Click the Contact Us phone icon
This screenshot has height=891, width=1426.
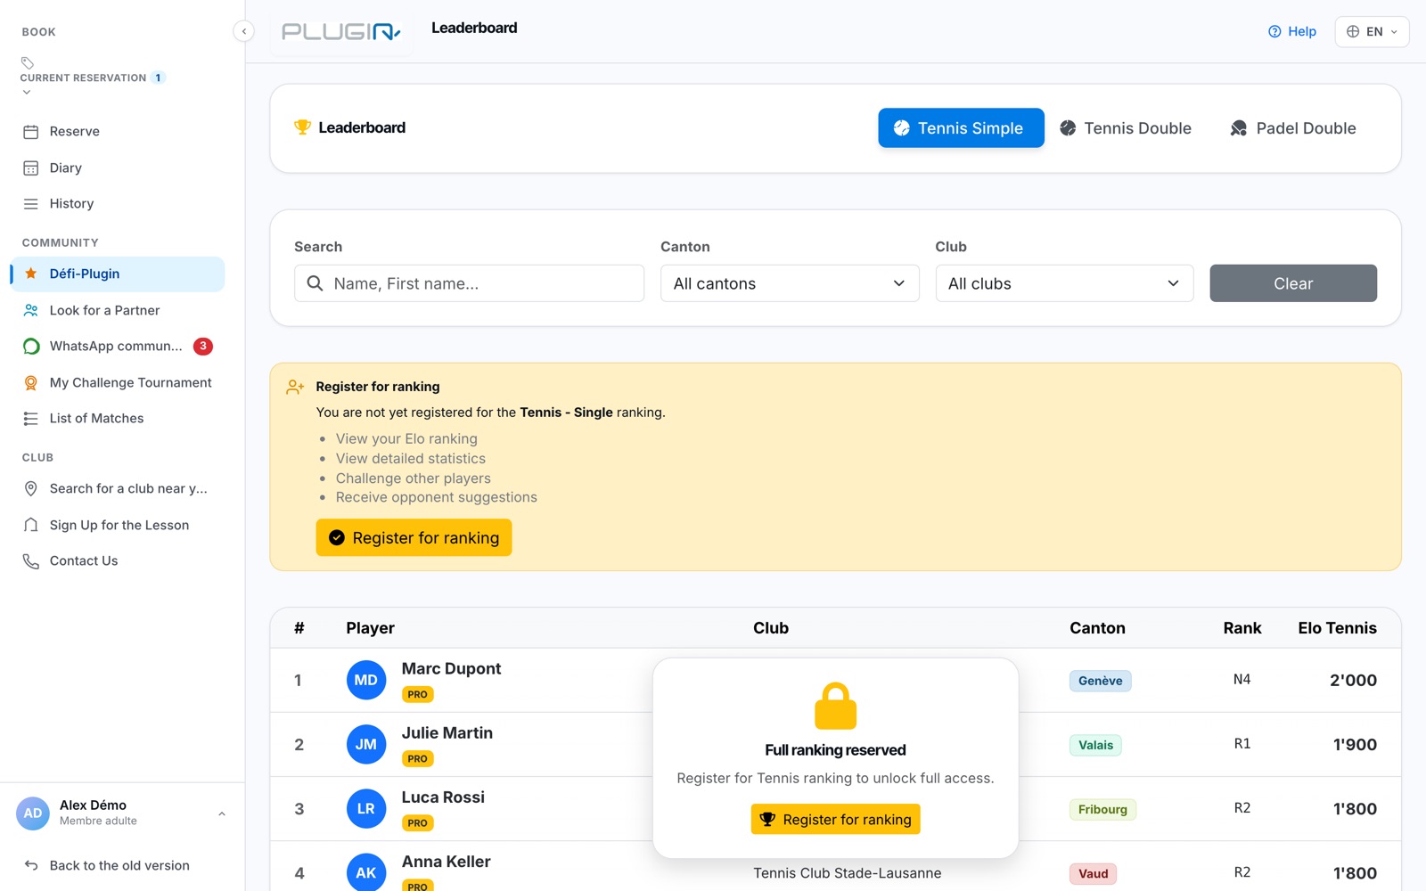31,561
